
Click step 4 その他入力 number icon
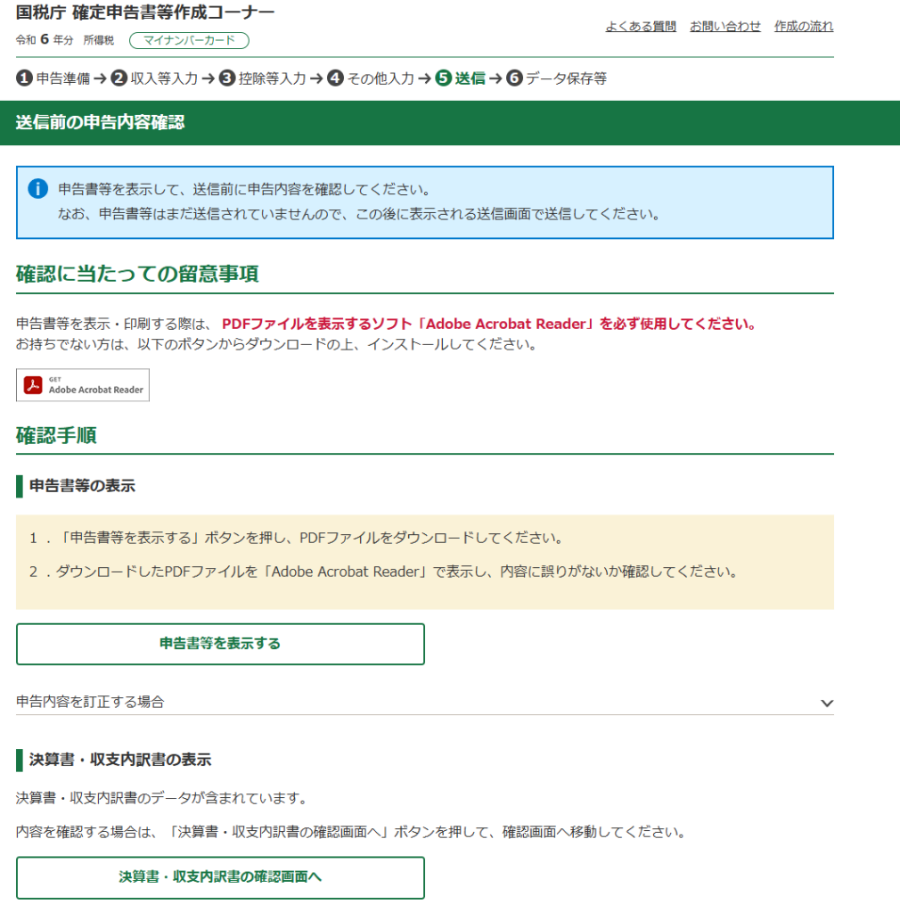(x=335, y=78)
